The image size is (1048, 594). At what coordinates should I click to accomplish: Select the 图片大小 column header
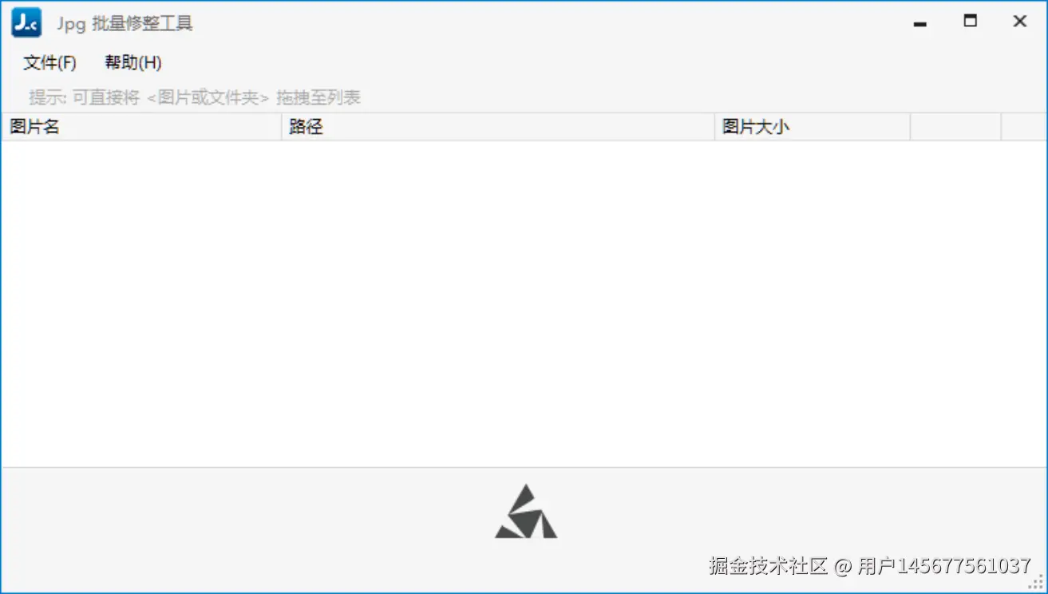click(x=813, y=127)
